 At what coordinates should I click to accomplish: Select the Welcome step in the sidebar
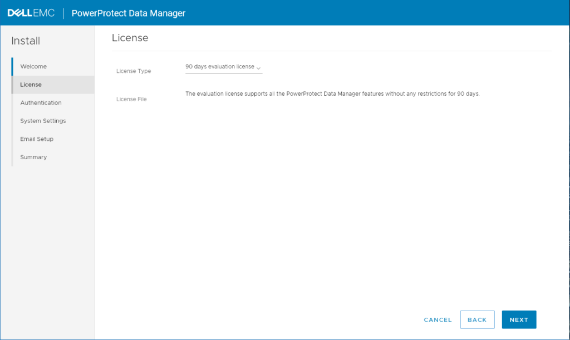point(33,66)
